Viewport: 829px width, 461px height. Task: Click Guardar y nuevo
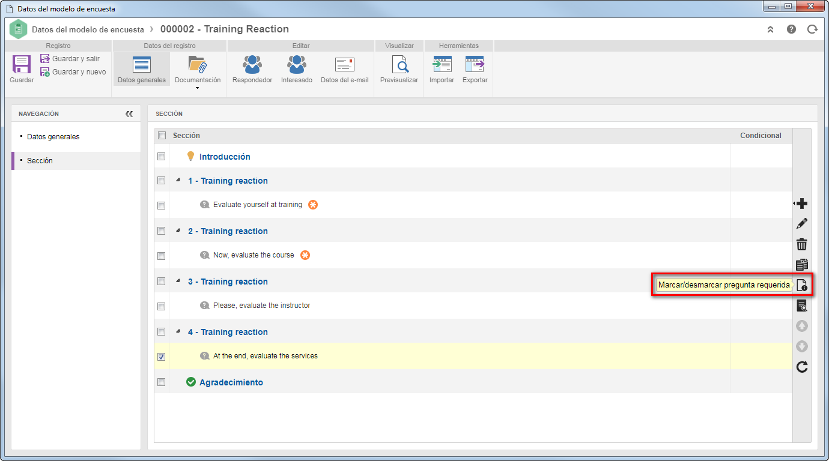pyautogui.click(x=73, y=72)
